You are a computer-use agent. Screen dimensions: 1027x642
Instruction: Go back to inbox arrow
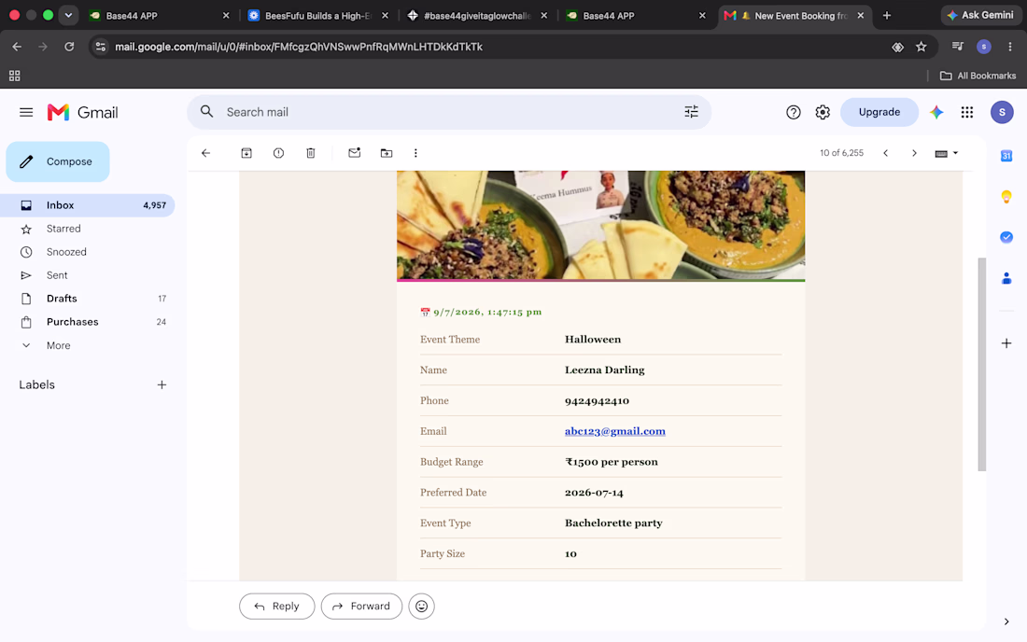[x=205, y=153]
